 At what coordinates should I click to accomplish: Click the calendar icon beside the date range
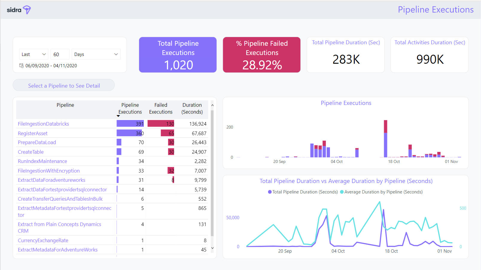(21, 65)
